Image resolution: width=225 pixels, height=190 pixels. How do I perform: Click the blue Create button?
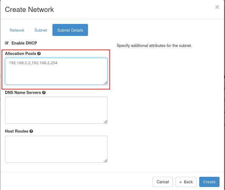click(209, 182)
